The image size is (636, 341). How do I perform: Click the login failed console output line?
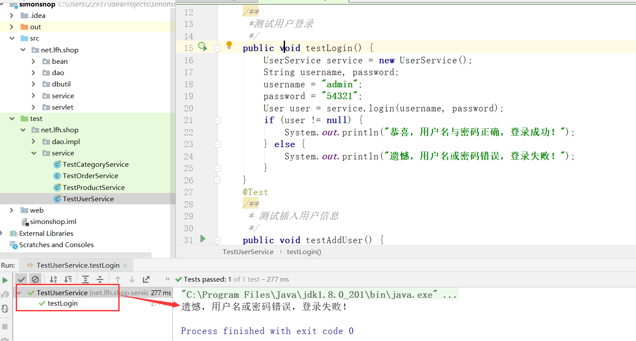[265, 307]
